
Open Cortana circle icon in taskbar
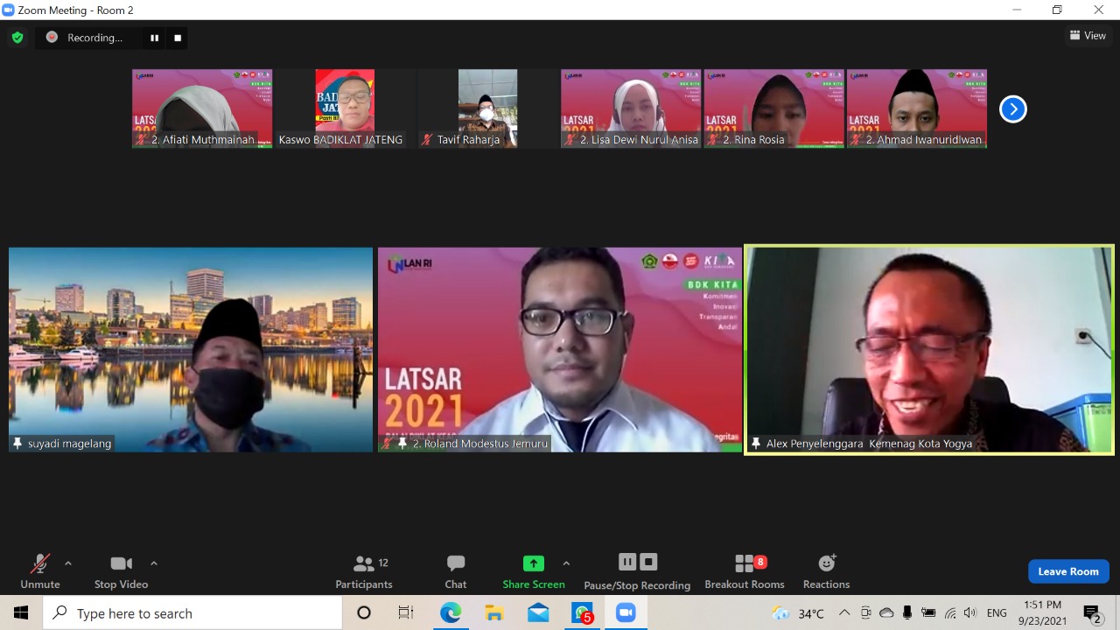pos(364,613)
